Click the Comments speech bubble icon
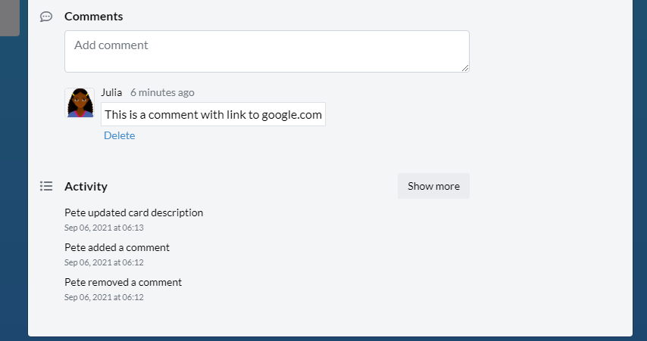Screen dimensions: 647x341 (x=45, y=17)
